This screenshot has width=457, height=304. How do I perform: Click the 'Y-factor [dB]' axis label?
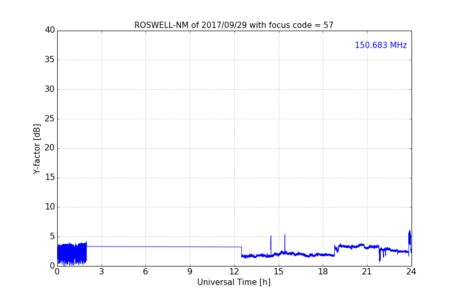(36, 149)
